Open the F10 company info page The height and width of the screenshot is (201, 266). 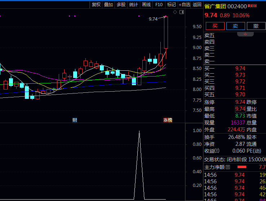point(159,5)
